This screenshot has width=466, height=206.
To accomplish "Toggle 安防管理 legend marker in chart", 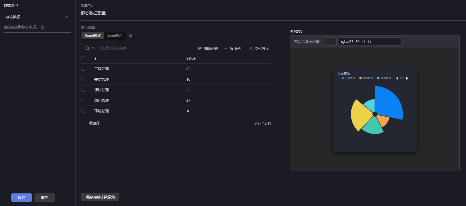I will coord(360,78).
